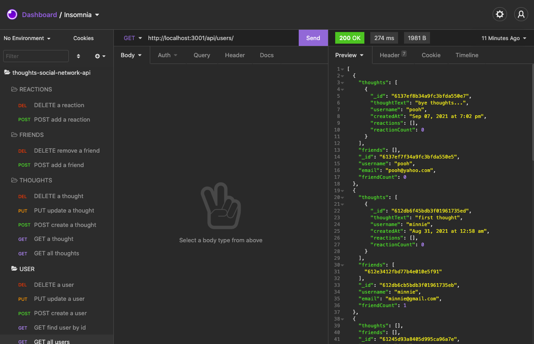
Task: Select the POST add a friend request
Action: point(57,165)
